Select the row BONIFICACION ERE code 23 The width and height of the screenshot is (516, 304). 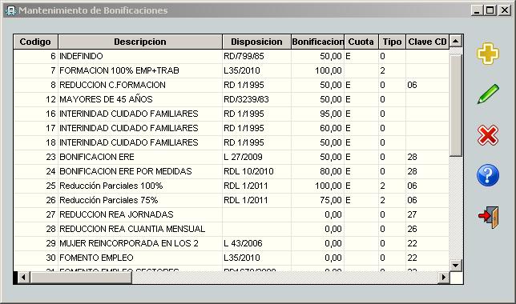(x=232, y=157)
